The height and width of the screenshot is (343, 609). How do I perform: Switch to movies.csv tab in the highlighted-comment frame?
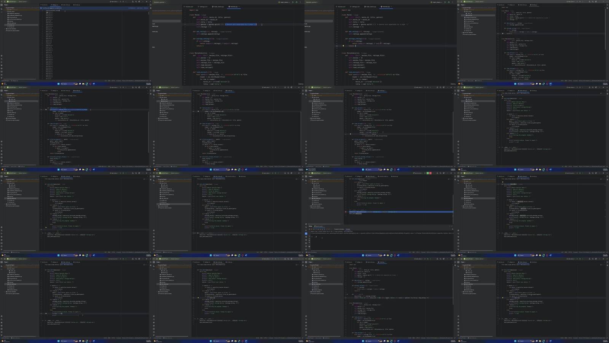coord(189,6)
